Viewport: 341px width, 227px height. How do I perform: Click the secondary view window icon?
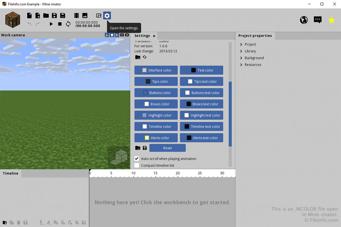pyautogui.click(x=99, y=16)
